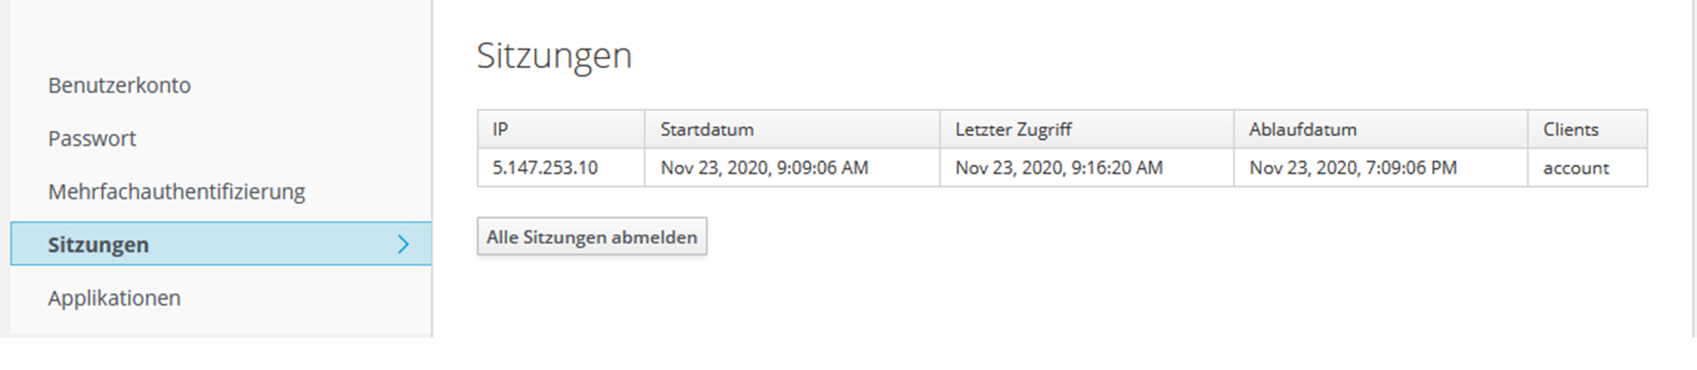Open Mehrfachauthentifizierung settings
Viewport: 1697px width, 370px height.
[176, 191]
